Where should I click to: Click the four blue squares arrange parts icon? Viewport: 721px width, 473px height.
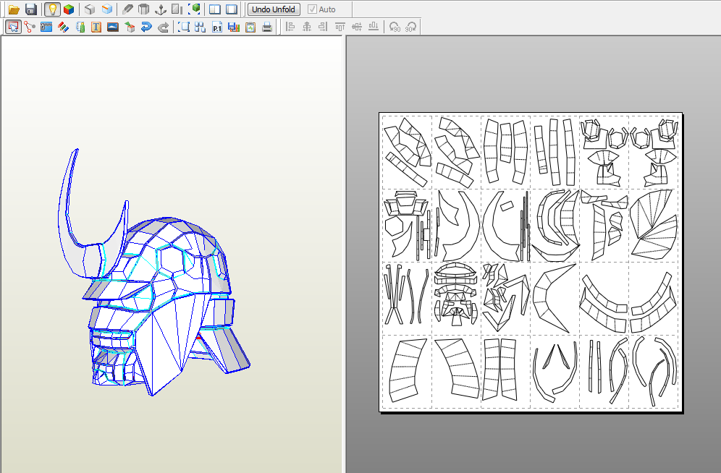coord(200,27)
